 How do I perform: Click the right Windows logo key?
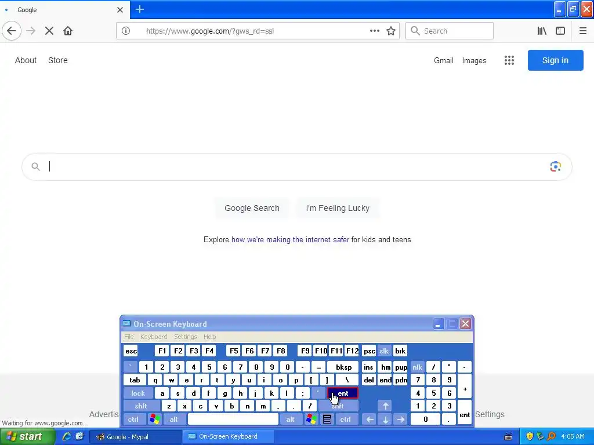coord(311,419)
